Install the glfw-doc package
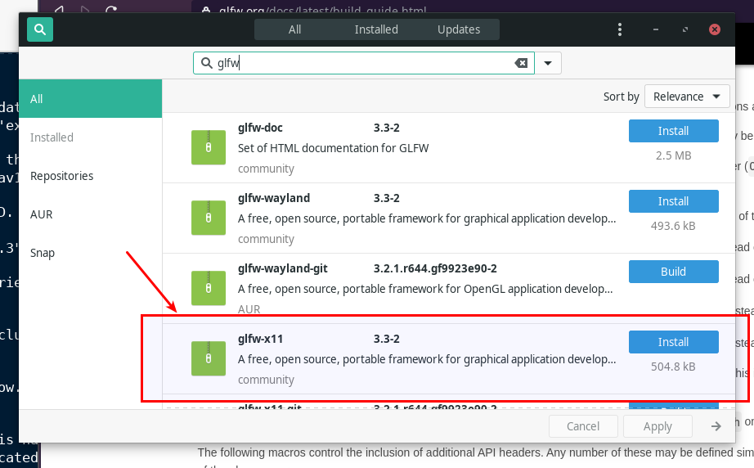This screenshot has width=754, height=468. coord(673,131)
